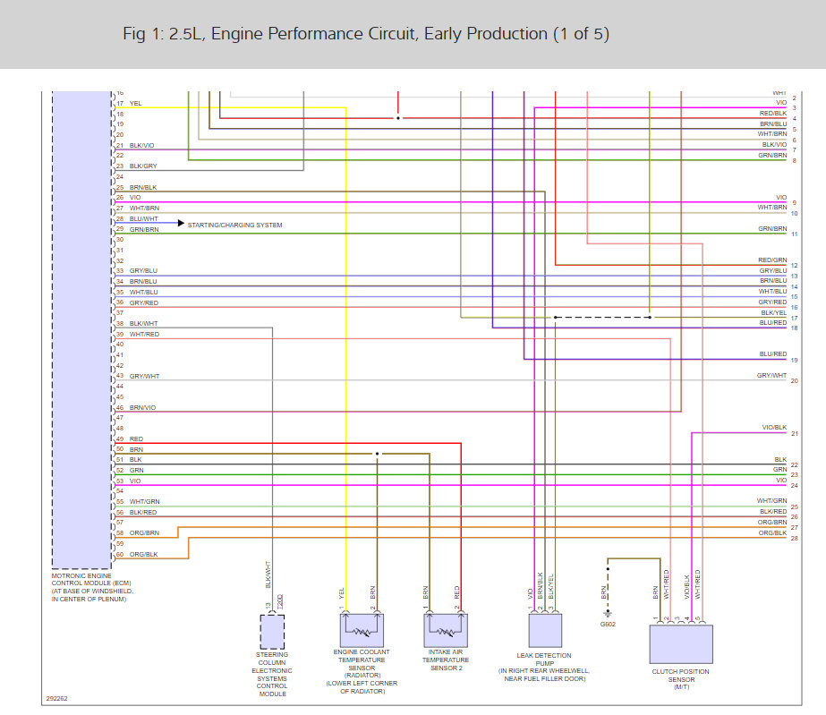Click the Intake Air Temperature Sensor 2 symbol

pos(445,630)
